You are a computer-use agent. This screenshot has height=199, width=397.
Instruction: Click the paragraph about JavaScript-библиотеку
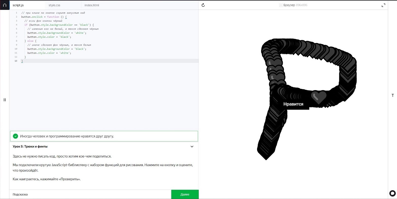(x=103, y=168)
